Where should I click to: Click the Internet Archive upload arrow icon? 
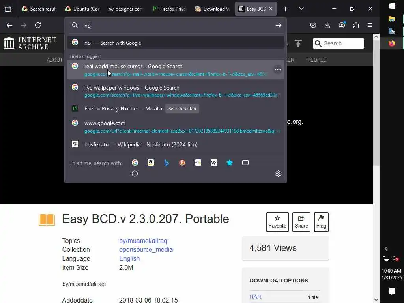pos(298,43)
